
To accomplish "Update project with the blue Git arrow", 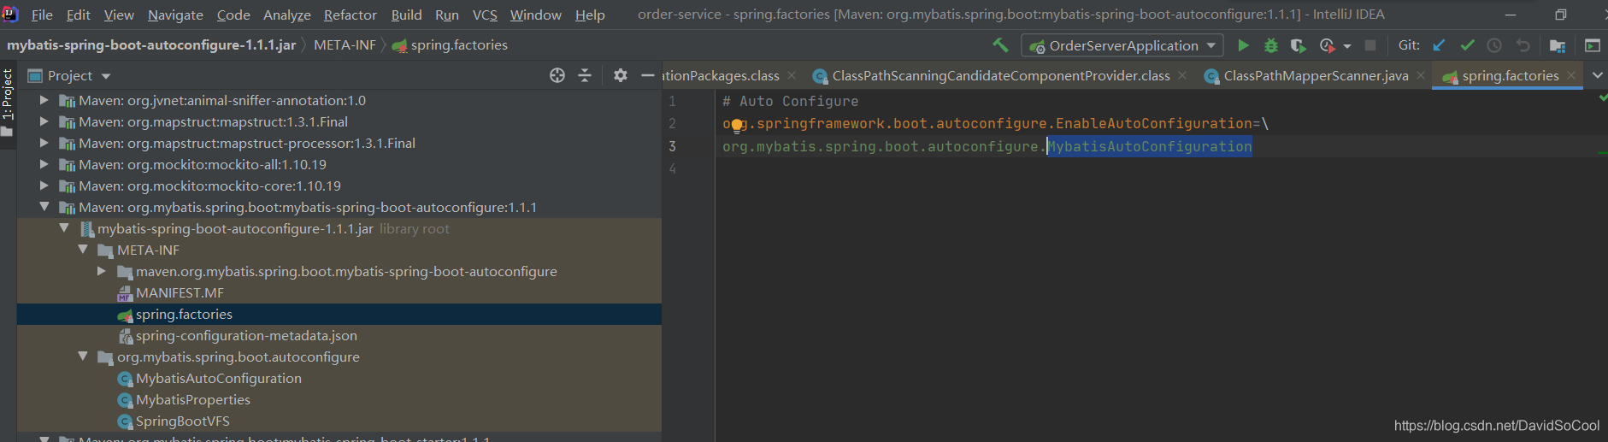I will tap(1440, 45).
